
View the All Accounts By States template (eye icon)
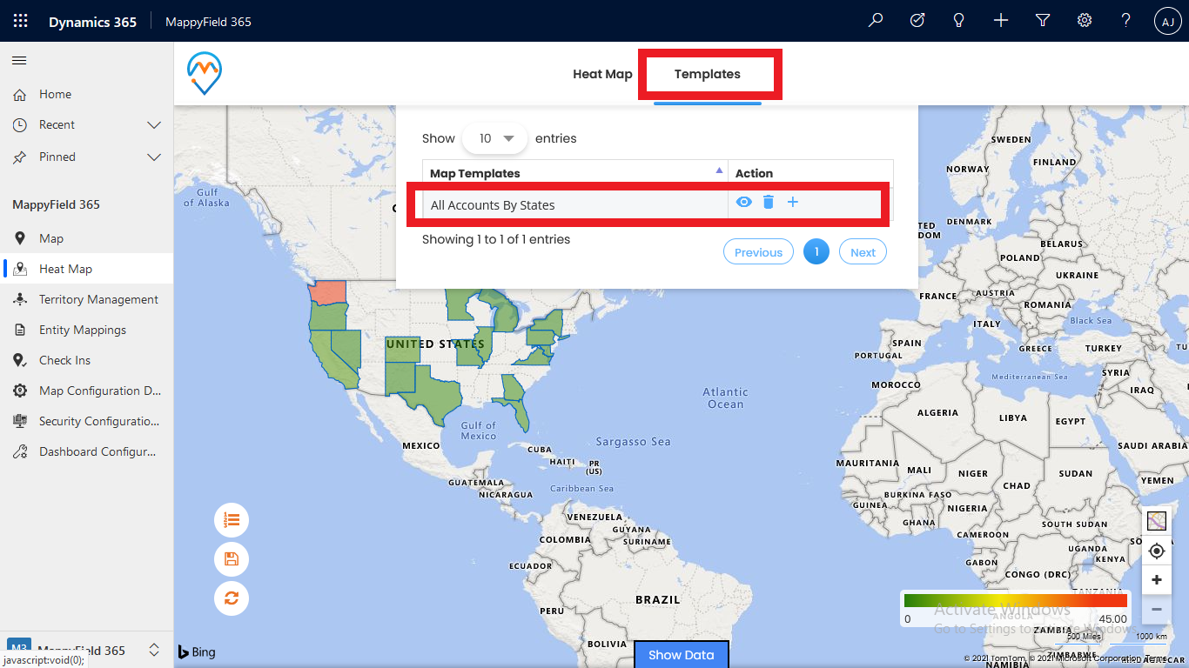click(x=743, y=202)
